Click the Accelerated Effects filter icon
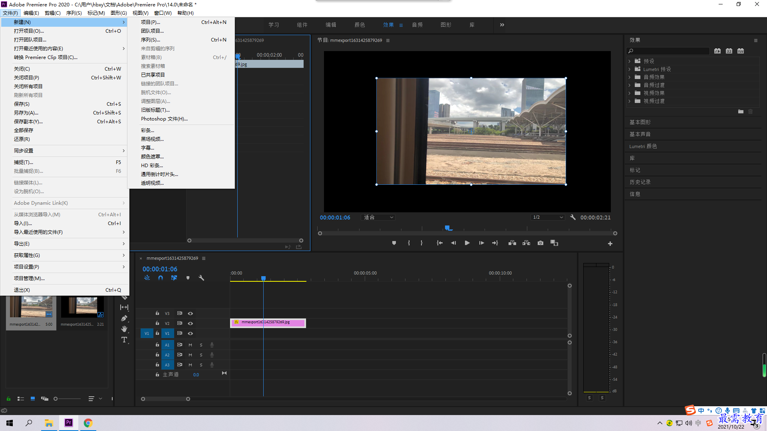The image size is (767, 431). tap(717, 51)
